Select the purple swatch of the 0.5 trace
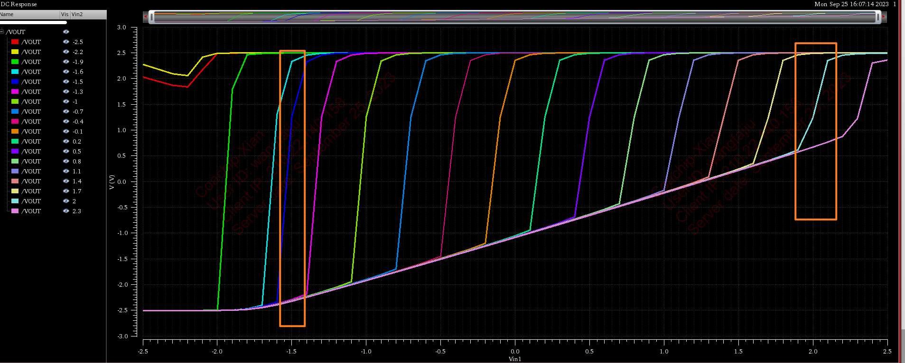The image size is (905, 363). tap(15, 151)
